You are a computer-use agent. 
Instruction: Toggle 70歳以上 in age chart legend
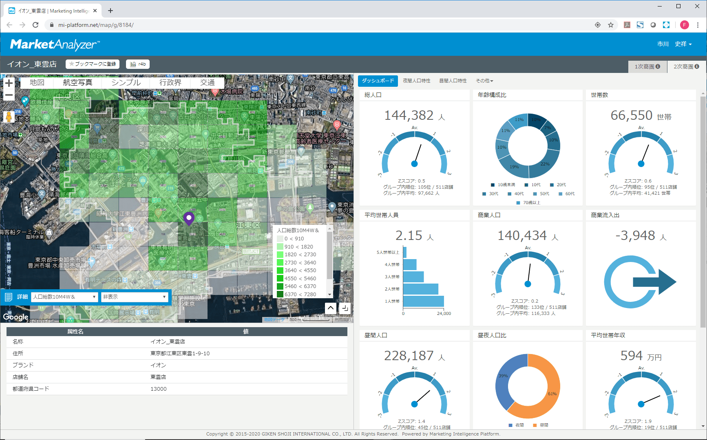[528, 203]
